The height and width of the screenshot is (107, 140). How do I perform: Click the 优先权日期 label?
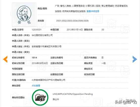pos(89,74)
